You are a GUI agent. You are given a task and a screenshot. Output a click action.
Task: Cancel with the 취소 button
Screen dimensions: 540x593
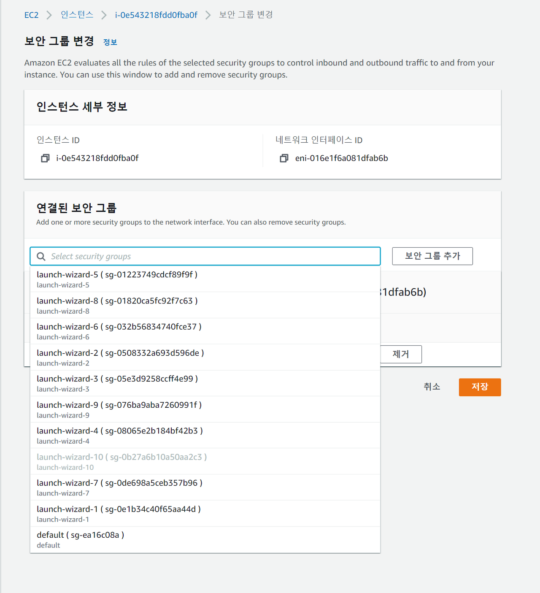(x=432, y=387)
